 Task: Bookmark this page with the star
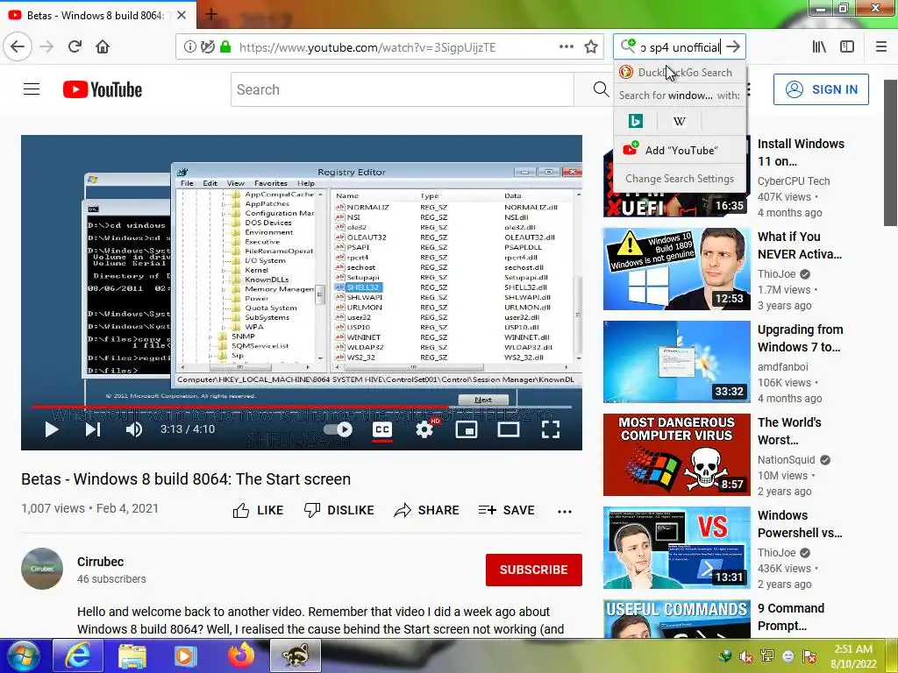[591, 47]
